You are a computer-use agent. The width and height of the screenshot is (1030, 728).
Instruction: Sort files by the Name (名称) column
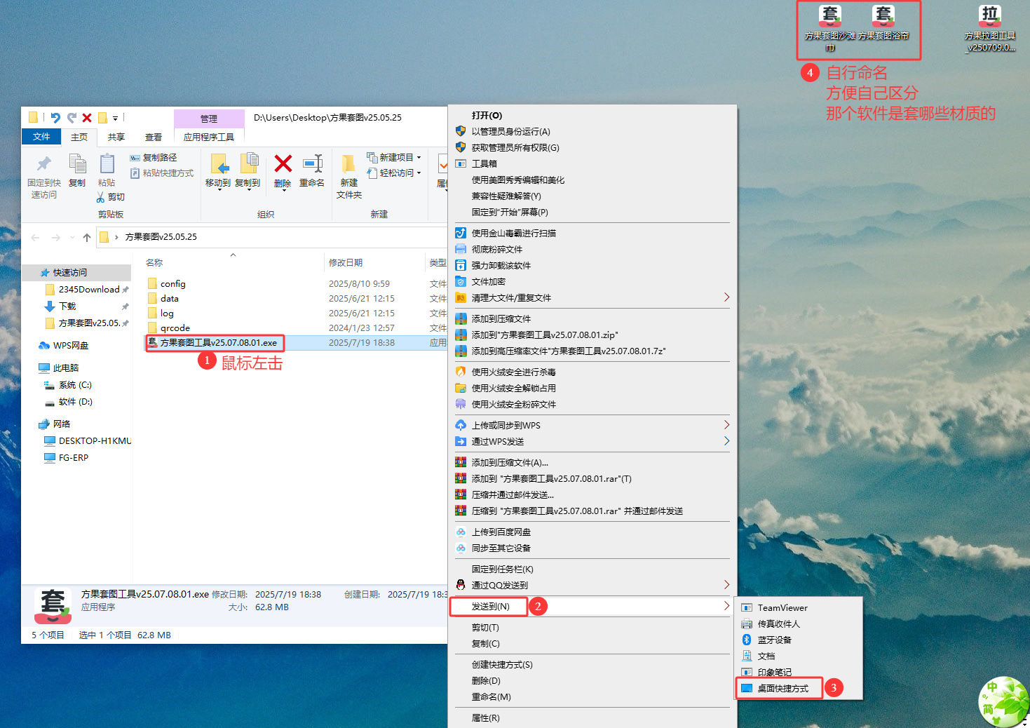point(154,263)
